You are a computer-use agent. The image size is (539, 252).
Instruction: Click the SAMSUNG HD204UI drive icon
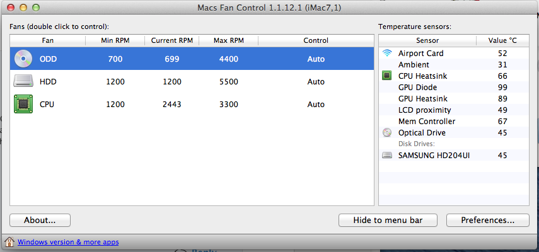[387, 156]
